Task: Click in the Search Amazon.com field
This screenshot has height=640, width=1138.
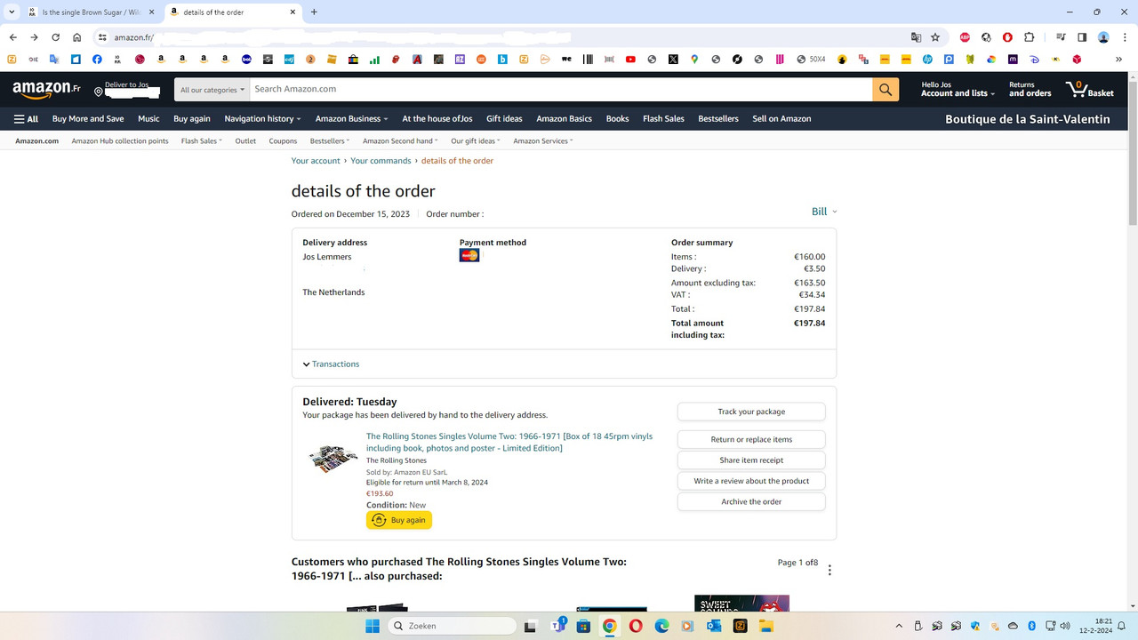Action: [x=561, y=89]
